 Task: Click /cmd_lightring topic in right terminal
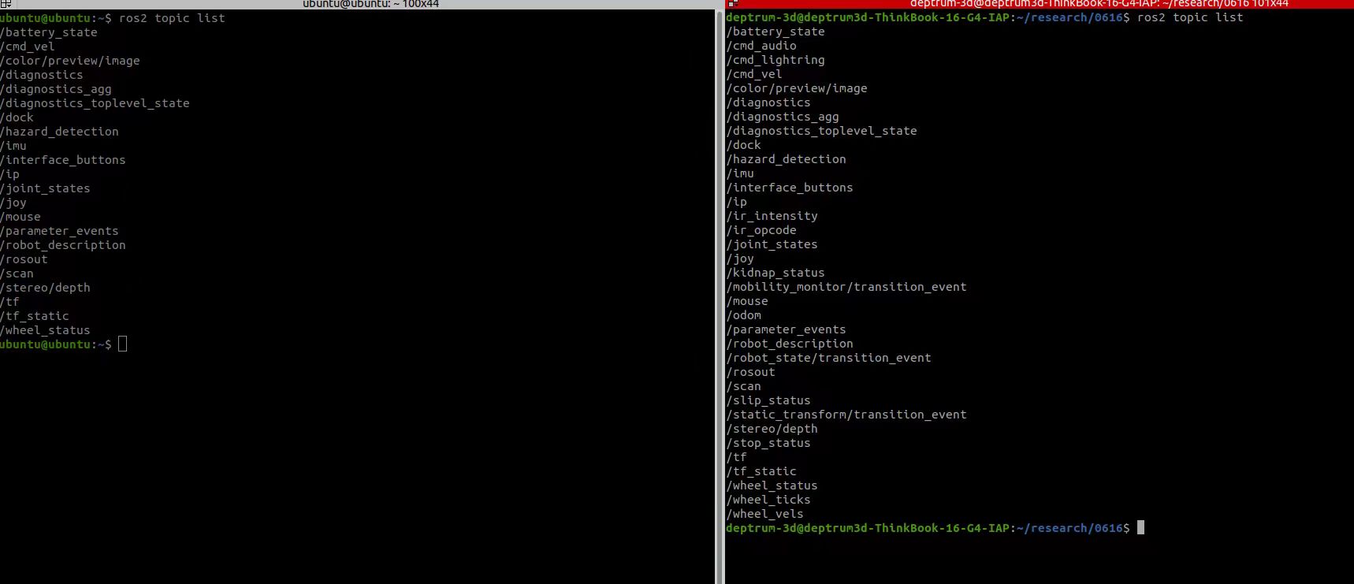point(776,60)
